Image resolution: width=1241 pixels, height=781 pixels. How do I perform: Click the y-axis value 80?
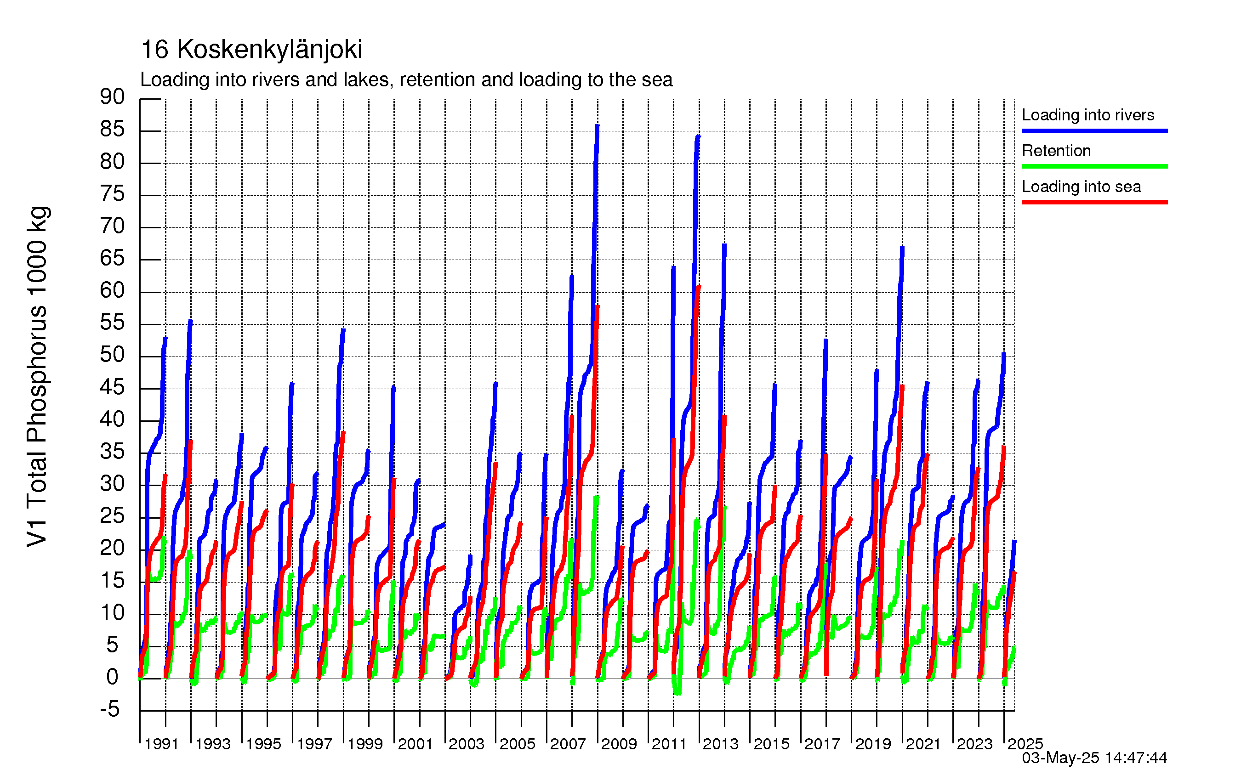click(112, 162)
